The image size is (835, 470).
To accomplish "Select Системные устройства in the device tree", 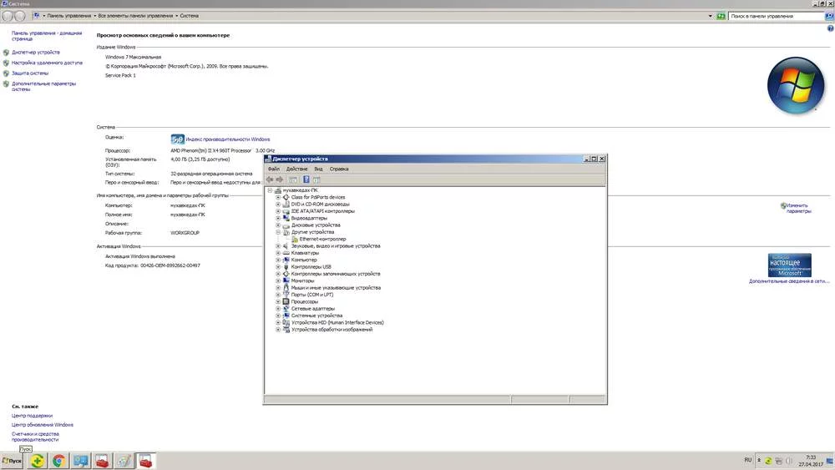I will pos(316,315).
